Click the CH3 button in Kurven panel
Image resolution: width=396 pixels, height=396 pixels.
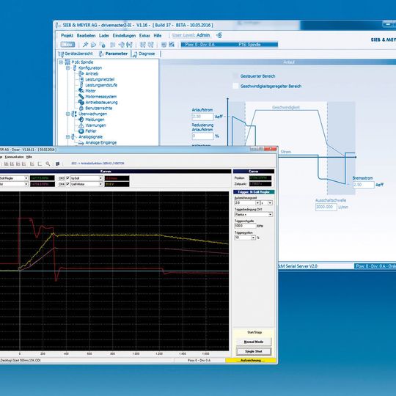(x=62, y=178)
